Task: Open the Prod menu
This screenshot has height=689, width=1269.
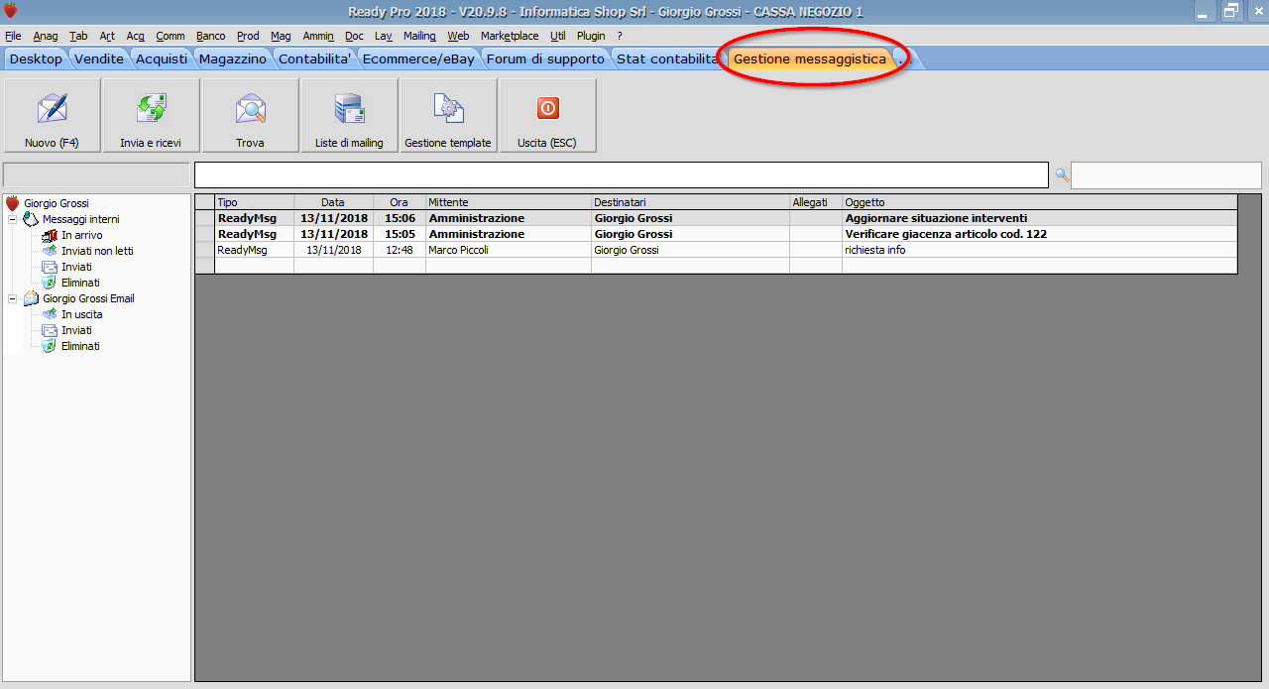Action: coord(248,36)
